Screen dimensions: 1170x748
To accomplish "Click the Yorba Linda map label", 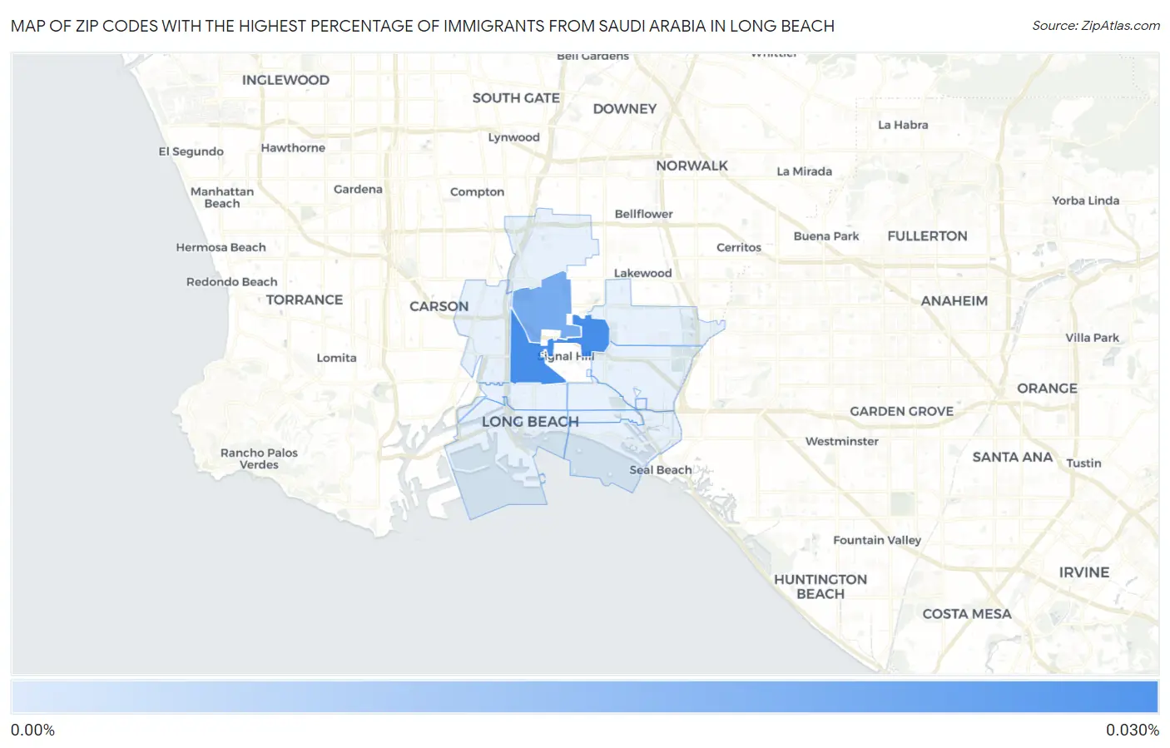I will [1085, 201].
